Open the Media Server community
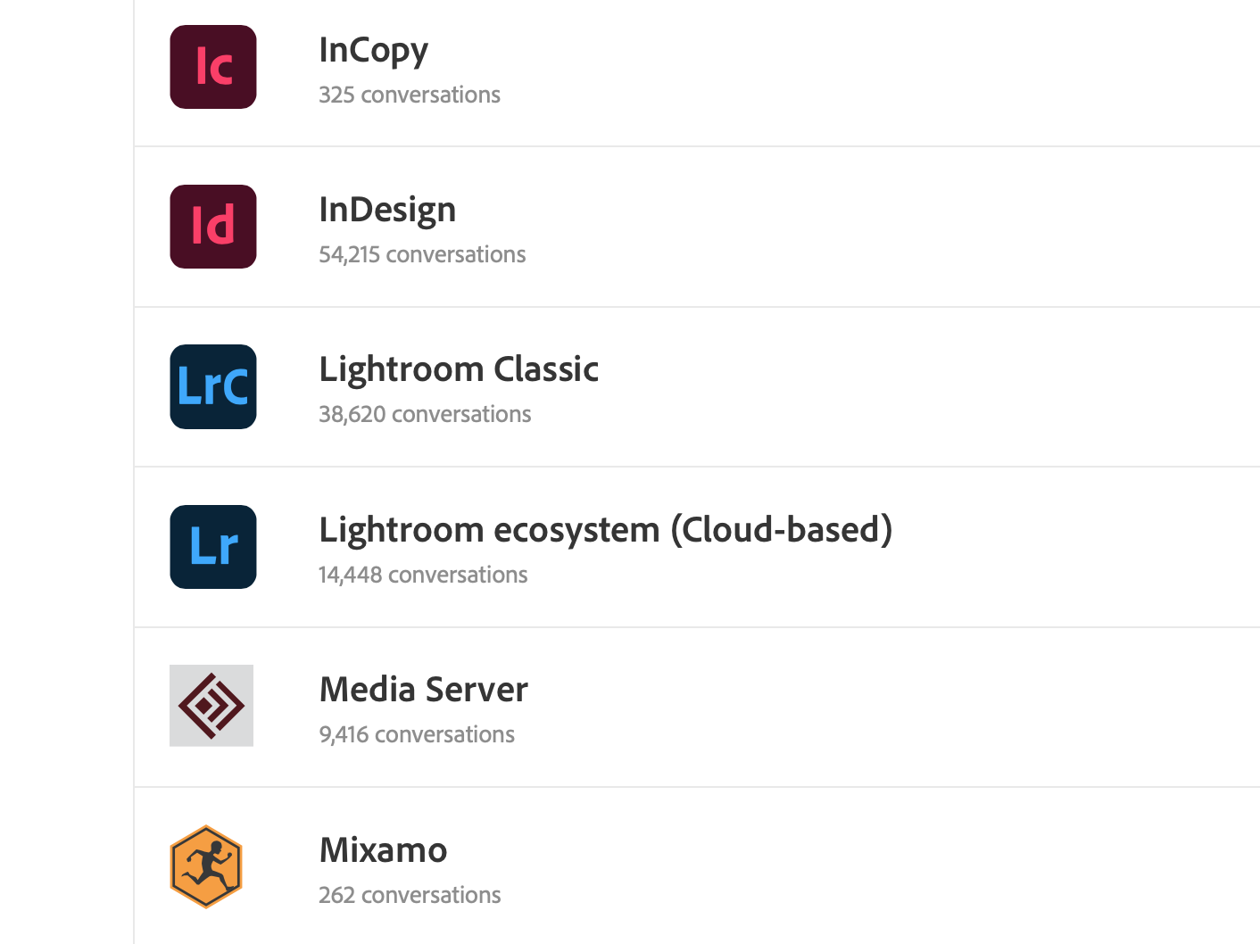 click(x=423, y=690)
